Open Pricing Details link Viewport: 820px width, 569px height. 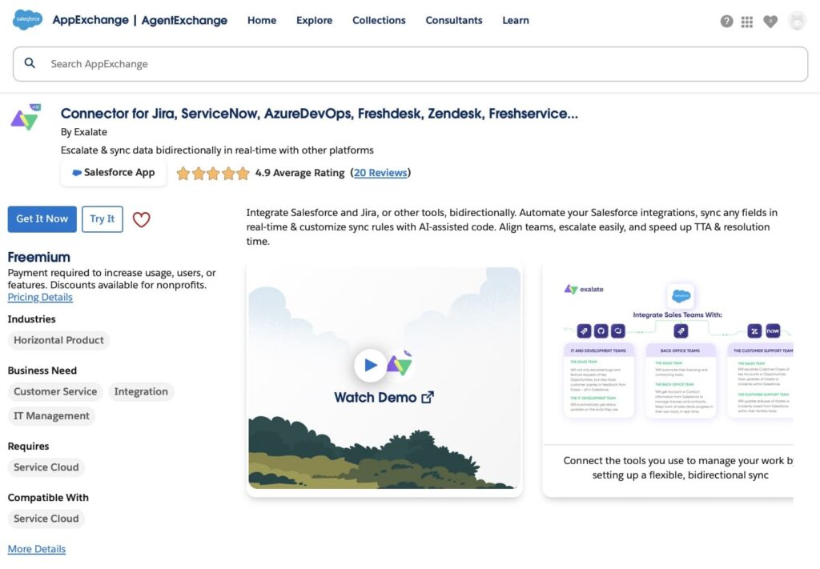point(40,297)
